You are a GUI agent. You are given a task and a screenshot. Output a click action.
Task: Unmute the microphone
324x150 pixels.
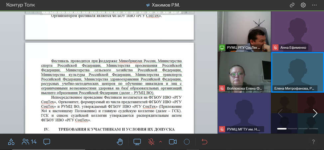coord(151,142)
